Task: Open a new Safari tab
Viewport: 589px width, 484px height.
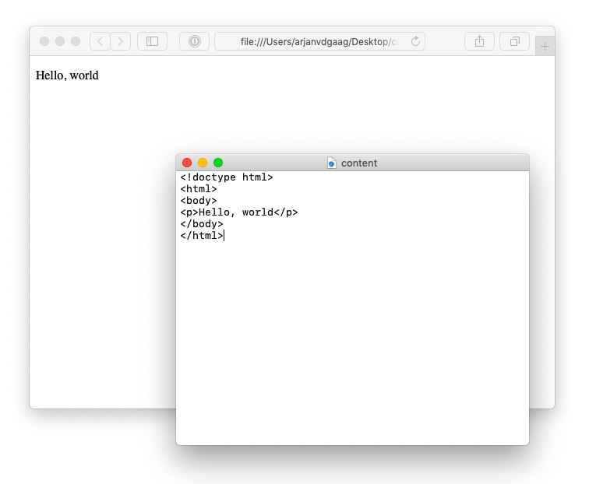Action: 545,46
